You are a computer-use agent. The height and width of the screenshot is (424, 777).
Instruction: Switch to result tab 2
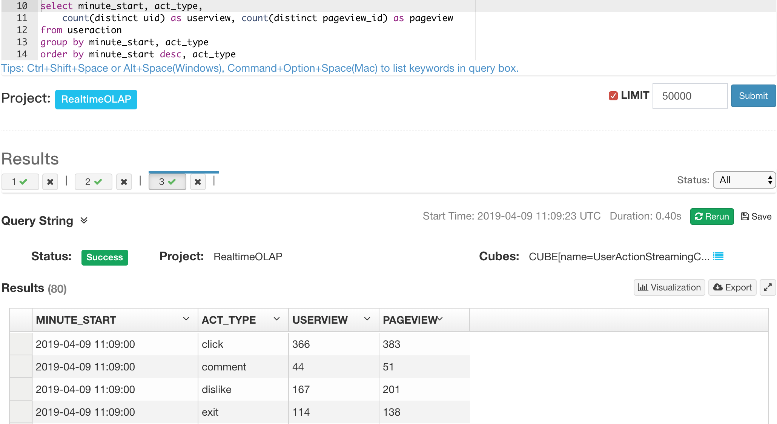[93, 182]
